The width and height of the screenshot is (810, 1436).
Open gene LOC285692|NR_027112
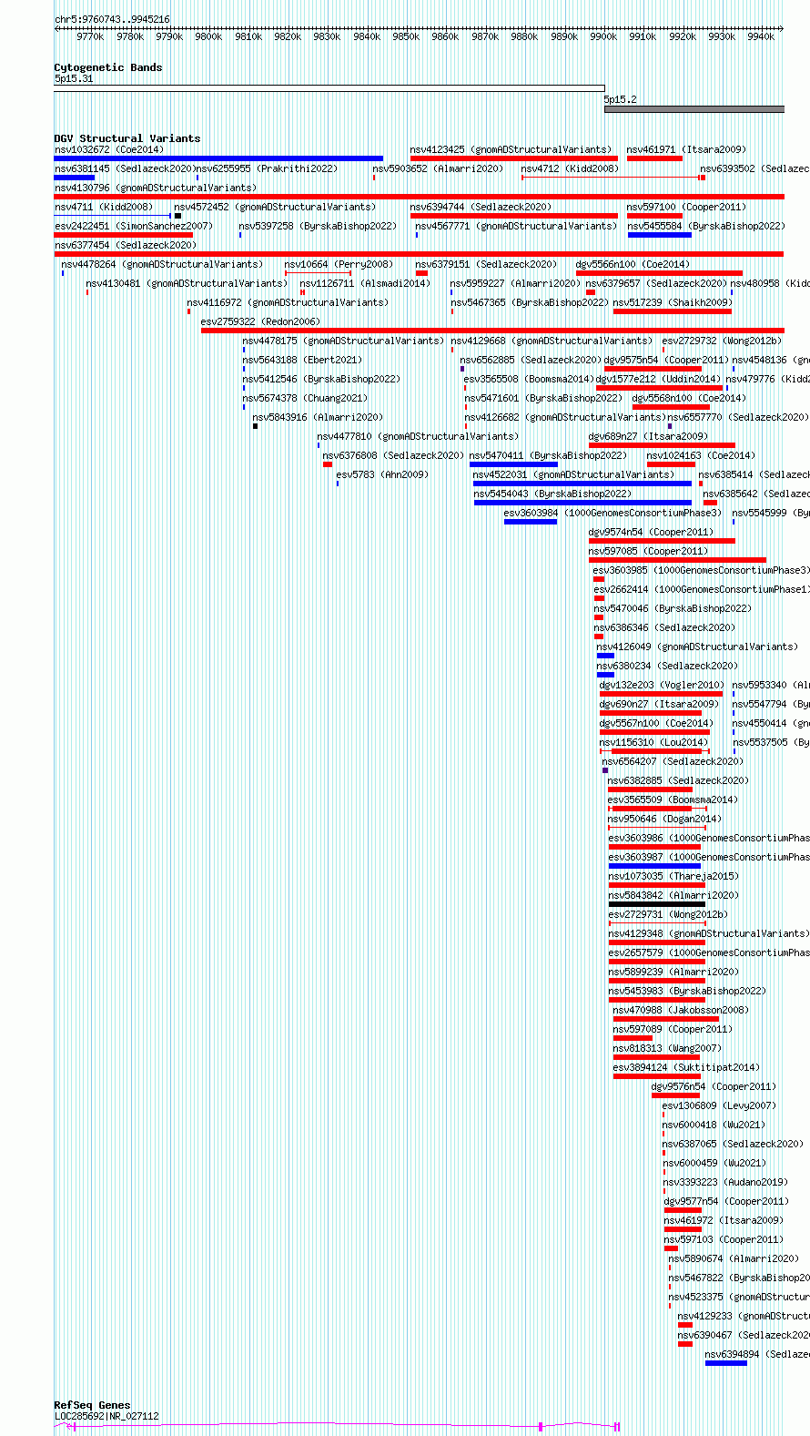point(106,1416)
